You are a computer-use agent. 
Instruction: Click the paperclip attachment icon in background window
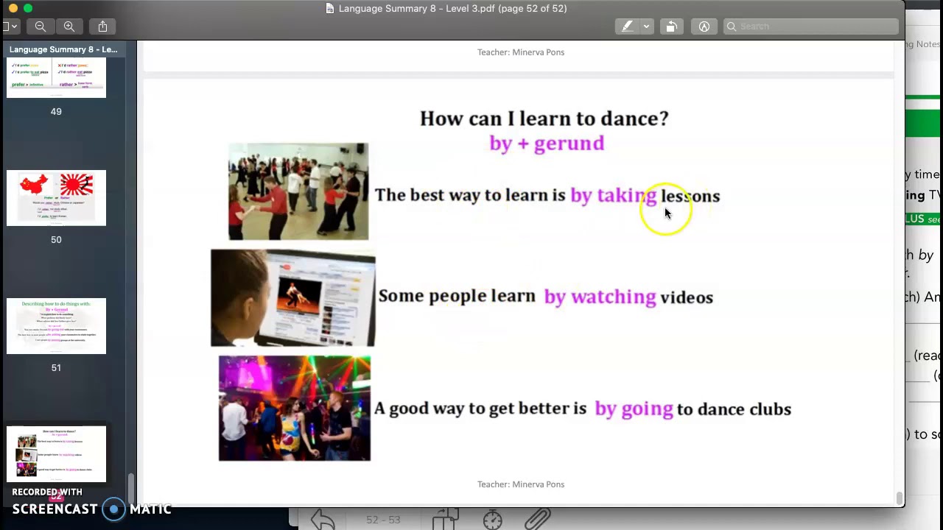pyautogui.click(x=539, y=520)
